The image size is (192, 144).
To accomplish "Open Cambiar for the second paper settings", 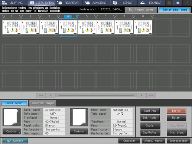I will tap(79, 131).
